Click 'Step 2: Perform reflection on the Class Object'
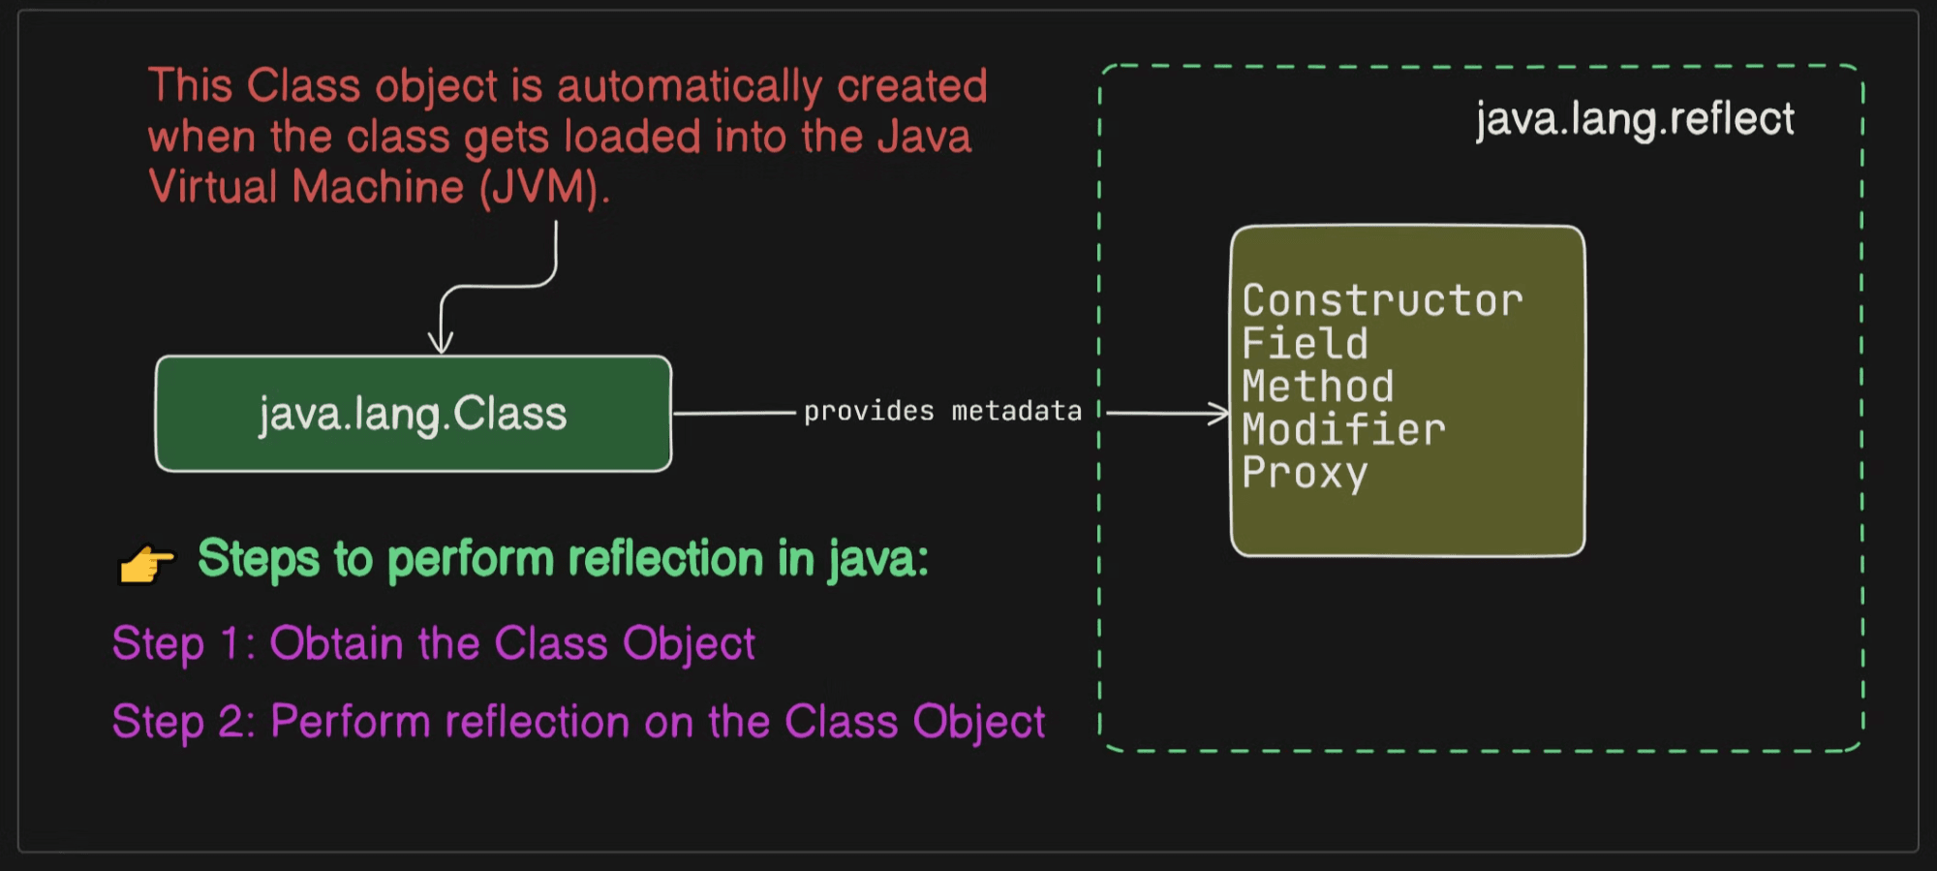This screenshot has width=1937, height=871. click(578, 723)
